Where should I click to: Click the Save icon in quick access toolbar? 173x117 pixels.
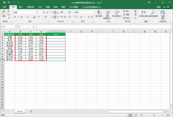click(x=4, y=2)
